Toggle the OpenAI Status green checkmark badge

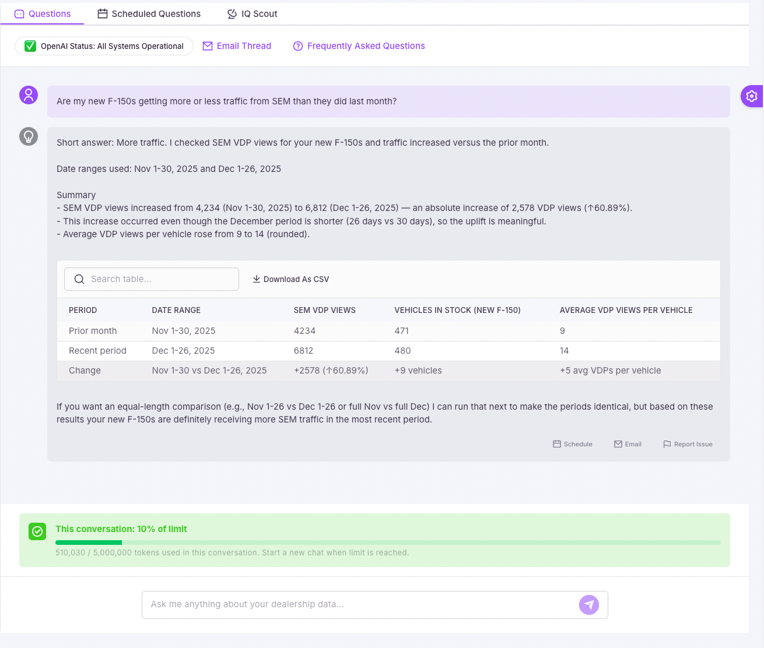pyautogui.click(x=30, y=45)
